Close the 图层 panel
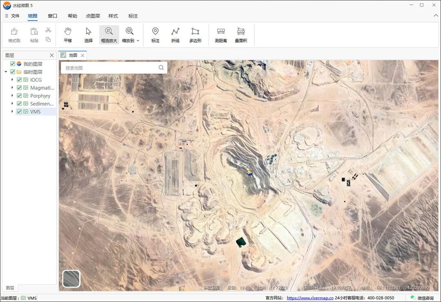 (51, 55)
